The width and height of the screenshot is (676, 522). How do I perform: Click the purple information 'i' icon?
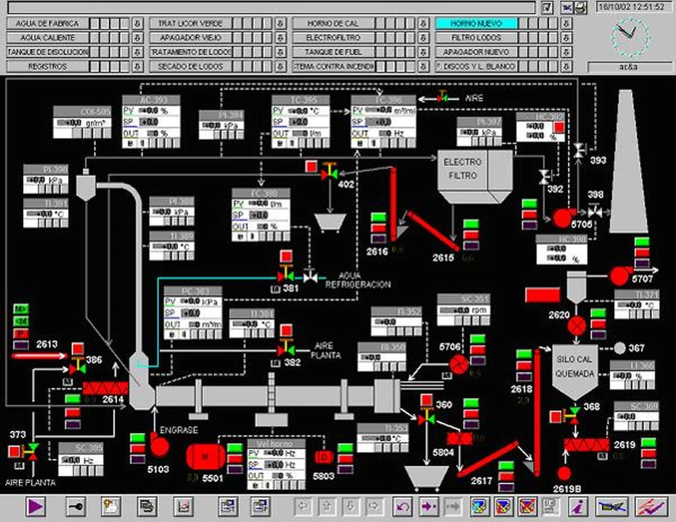pos(578,507)
